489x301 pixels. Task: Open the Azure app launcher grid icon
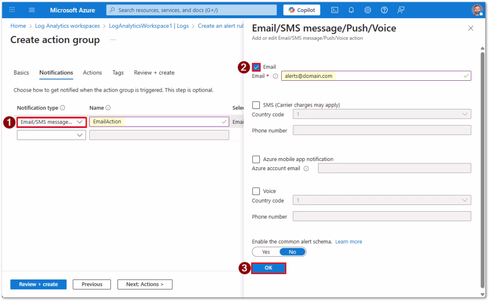(x=12, y=10)
